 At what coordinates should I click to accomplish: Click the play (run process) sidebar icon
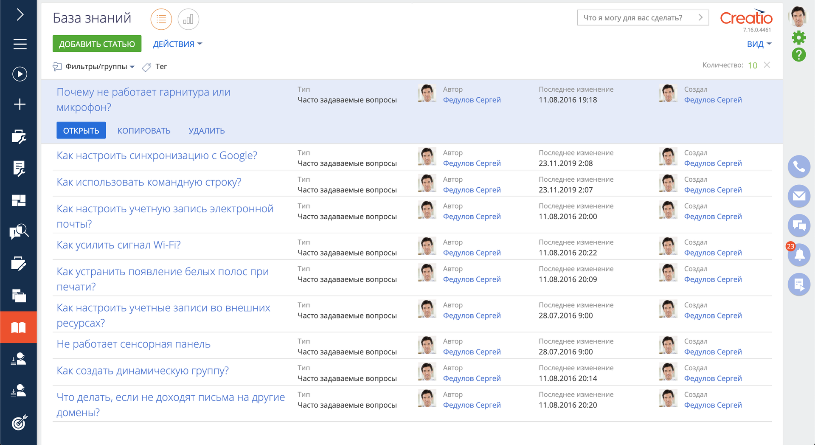pos(20,74)
